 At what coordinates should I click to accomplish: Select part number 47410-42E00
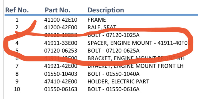click(61, 82)
